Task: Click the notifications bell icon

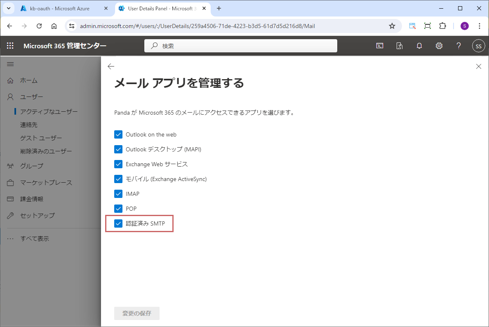Action: coord(419,46)
